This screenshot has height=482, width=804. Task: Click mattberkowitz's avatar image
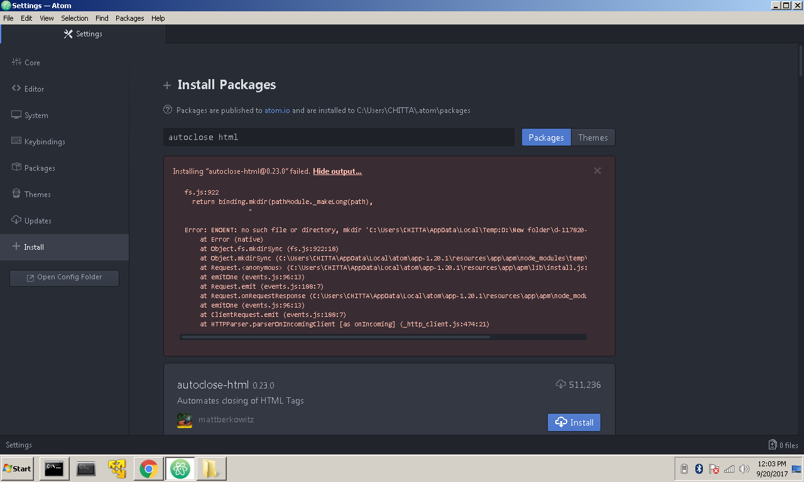(184, 420)
